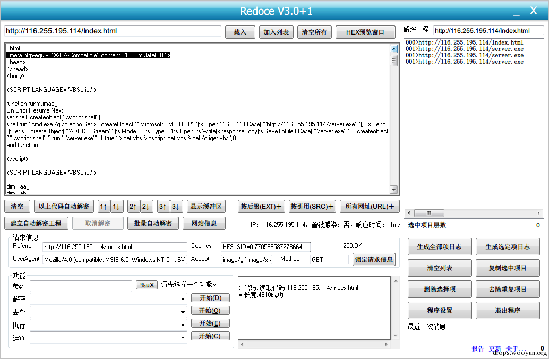549x359 pixels.
Task: Click the 载入 load button
Action: point(240,32)
